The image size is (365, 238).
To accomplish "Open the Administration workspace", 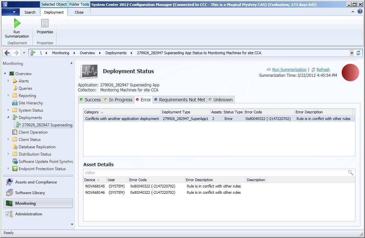I will 29,214.
